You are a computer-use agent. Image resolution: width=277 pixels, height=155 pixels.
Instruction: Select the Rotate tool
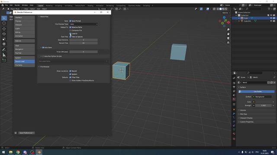(4, 34)
